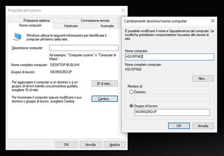Select the Dominio radio button
The image size is (224, 156).
tap(131, 92)
